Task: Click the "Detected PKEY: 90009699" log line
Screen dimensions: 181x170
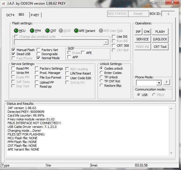Action: coord(26,112)
